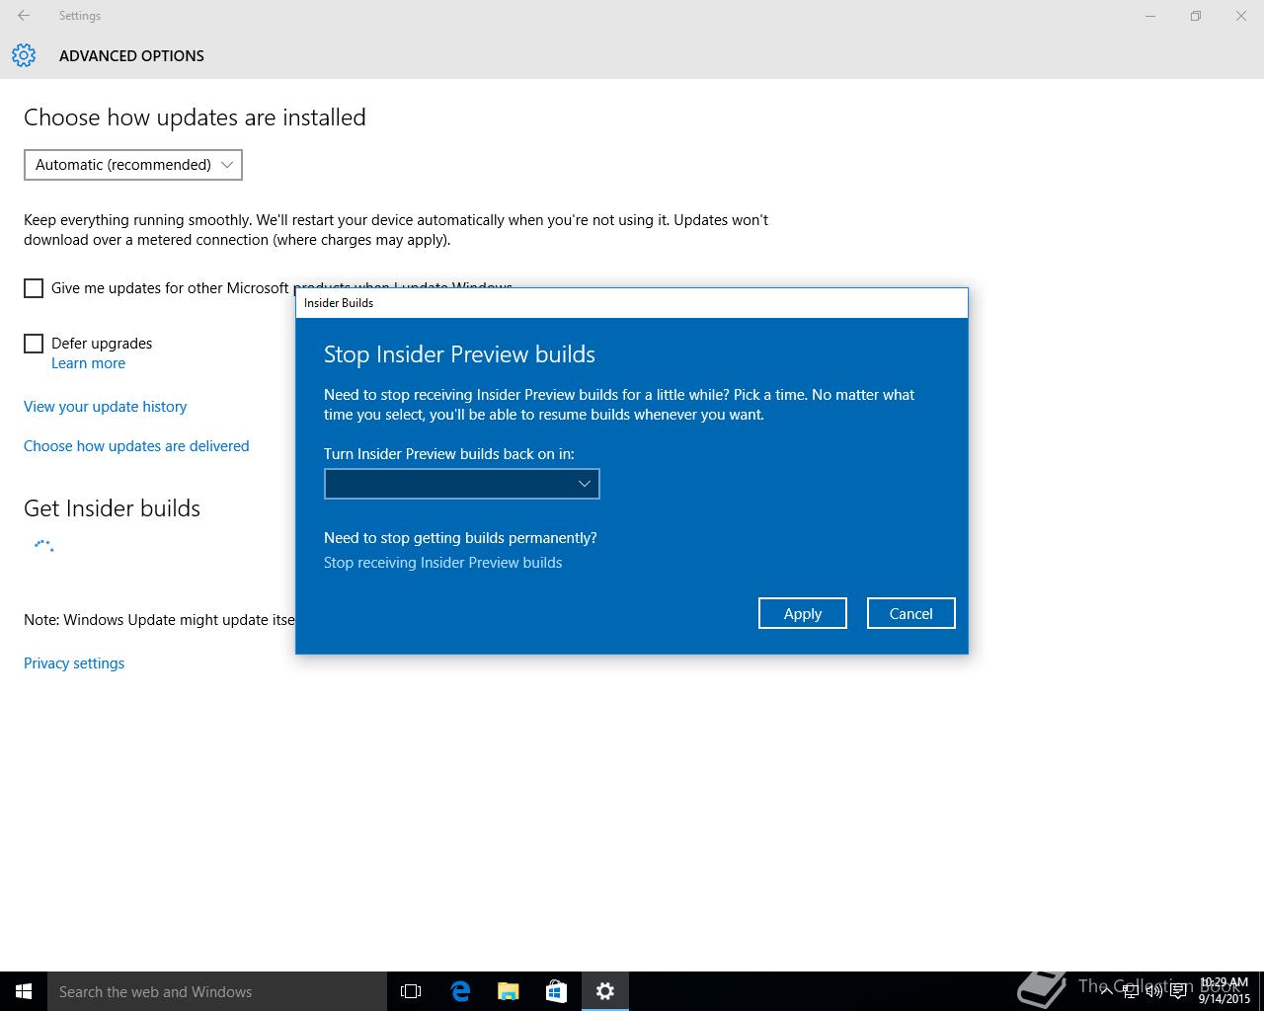This screenshot has width=1264, height=1011.
Task: Click the 'Stop Insider Preview builds' heading
Action: tap(460, 354)
